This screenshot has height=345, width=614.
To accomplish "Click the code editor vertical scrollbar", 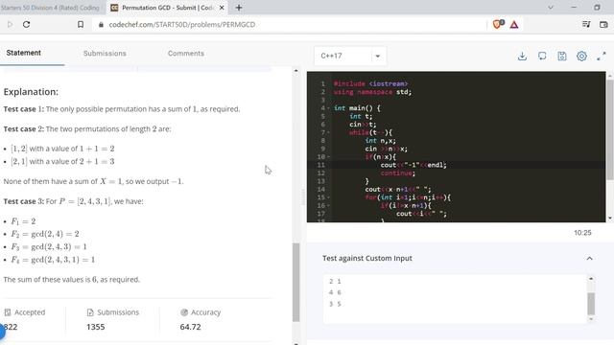I will [610, 129].
